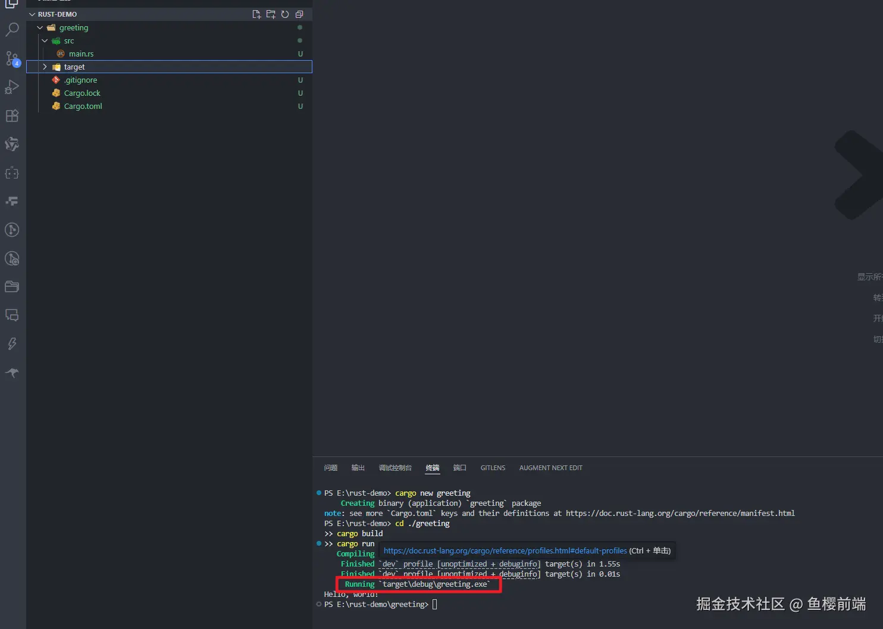Image resolution: width=883 pixels, height=629 pixels.
Task: Open the AUGMENT NEXT EDIT tab
Action: point(550,468)
